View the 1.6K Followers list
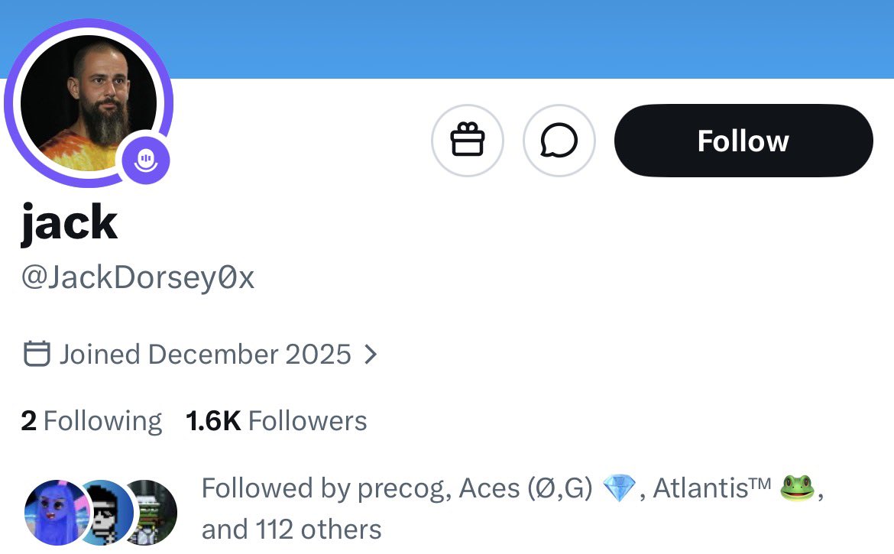Viewport: 894px width, 554px height. pos(277,421)
